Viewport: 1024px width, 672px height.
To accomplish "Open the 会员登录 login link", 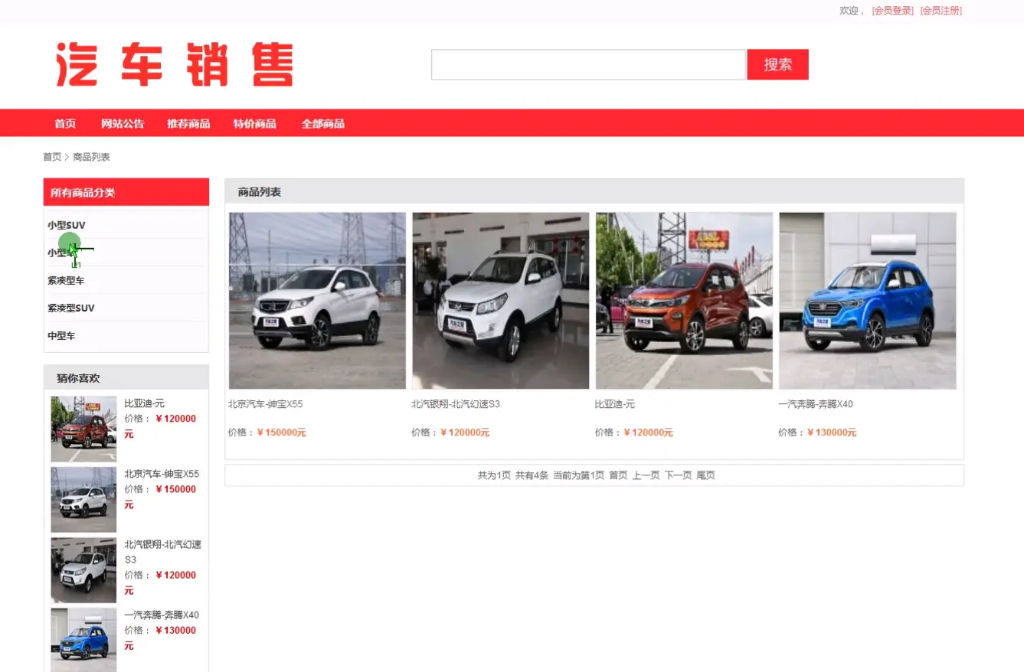I will (892, 11).
